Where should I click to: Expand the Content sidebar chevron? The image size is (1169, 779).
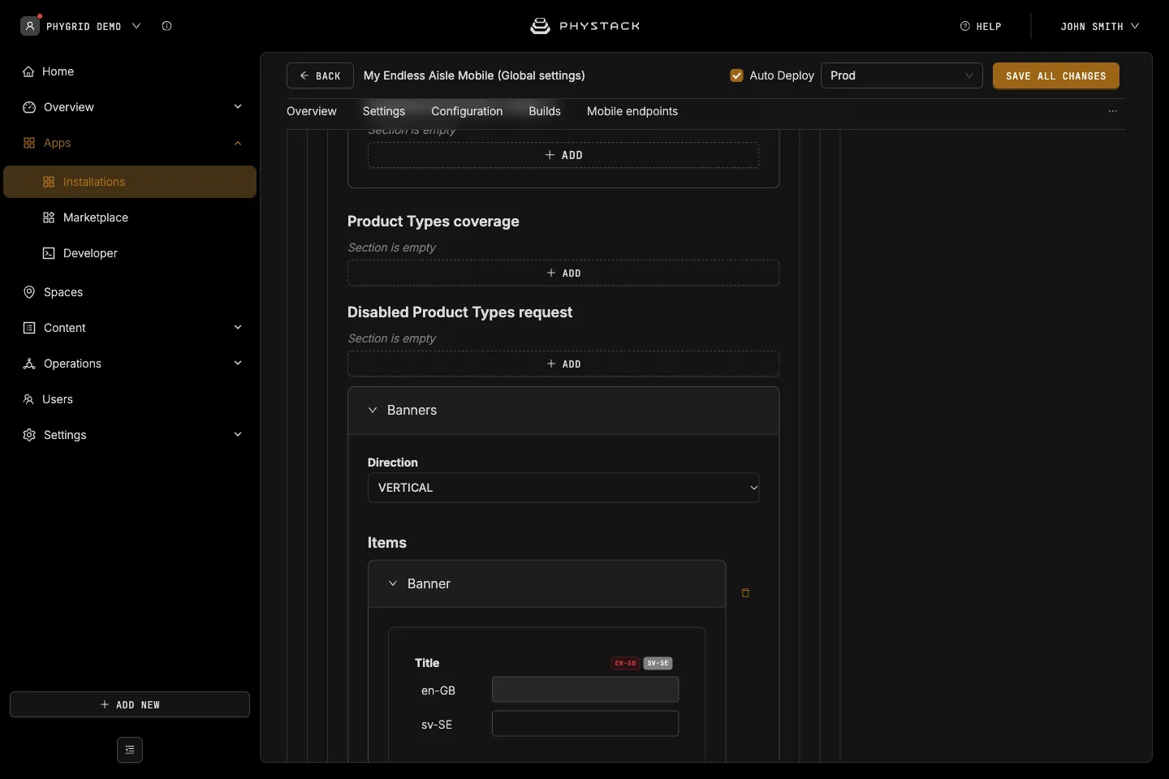[238, 328]
